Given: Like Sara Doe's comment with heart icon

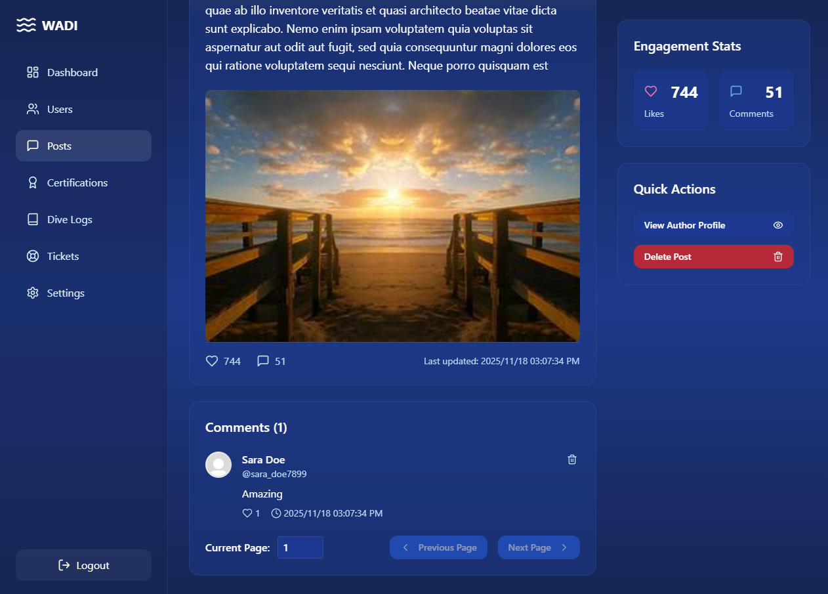Looking at the screenshot, I should tap(247, 513).
